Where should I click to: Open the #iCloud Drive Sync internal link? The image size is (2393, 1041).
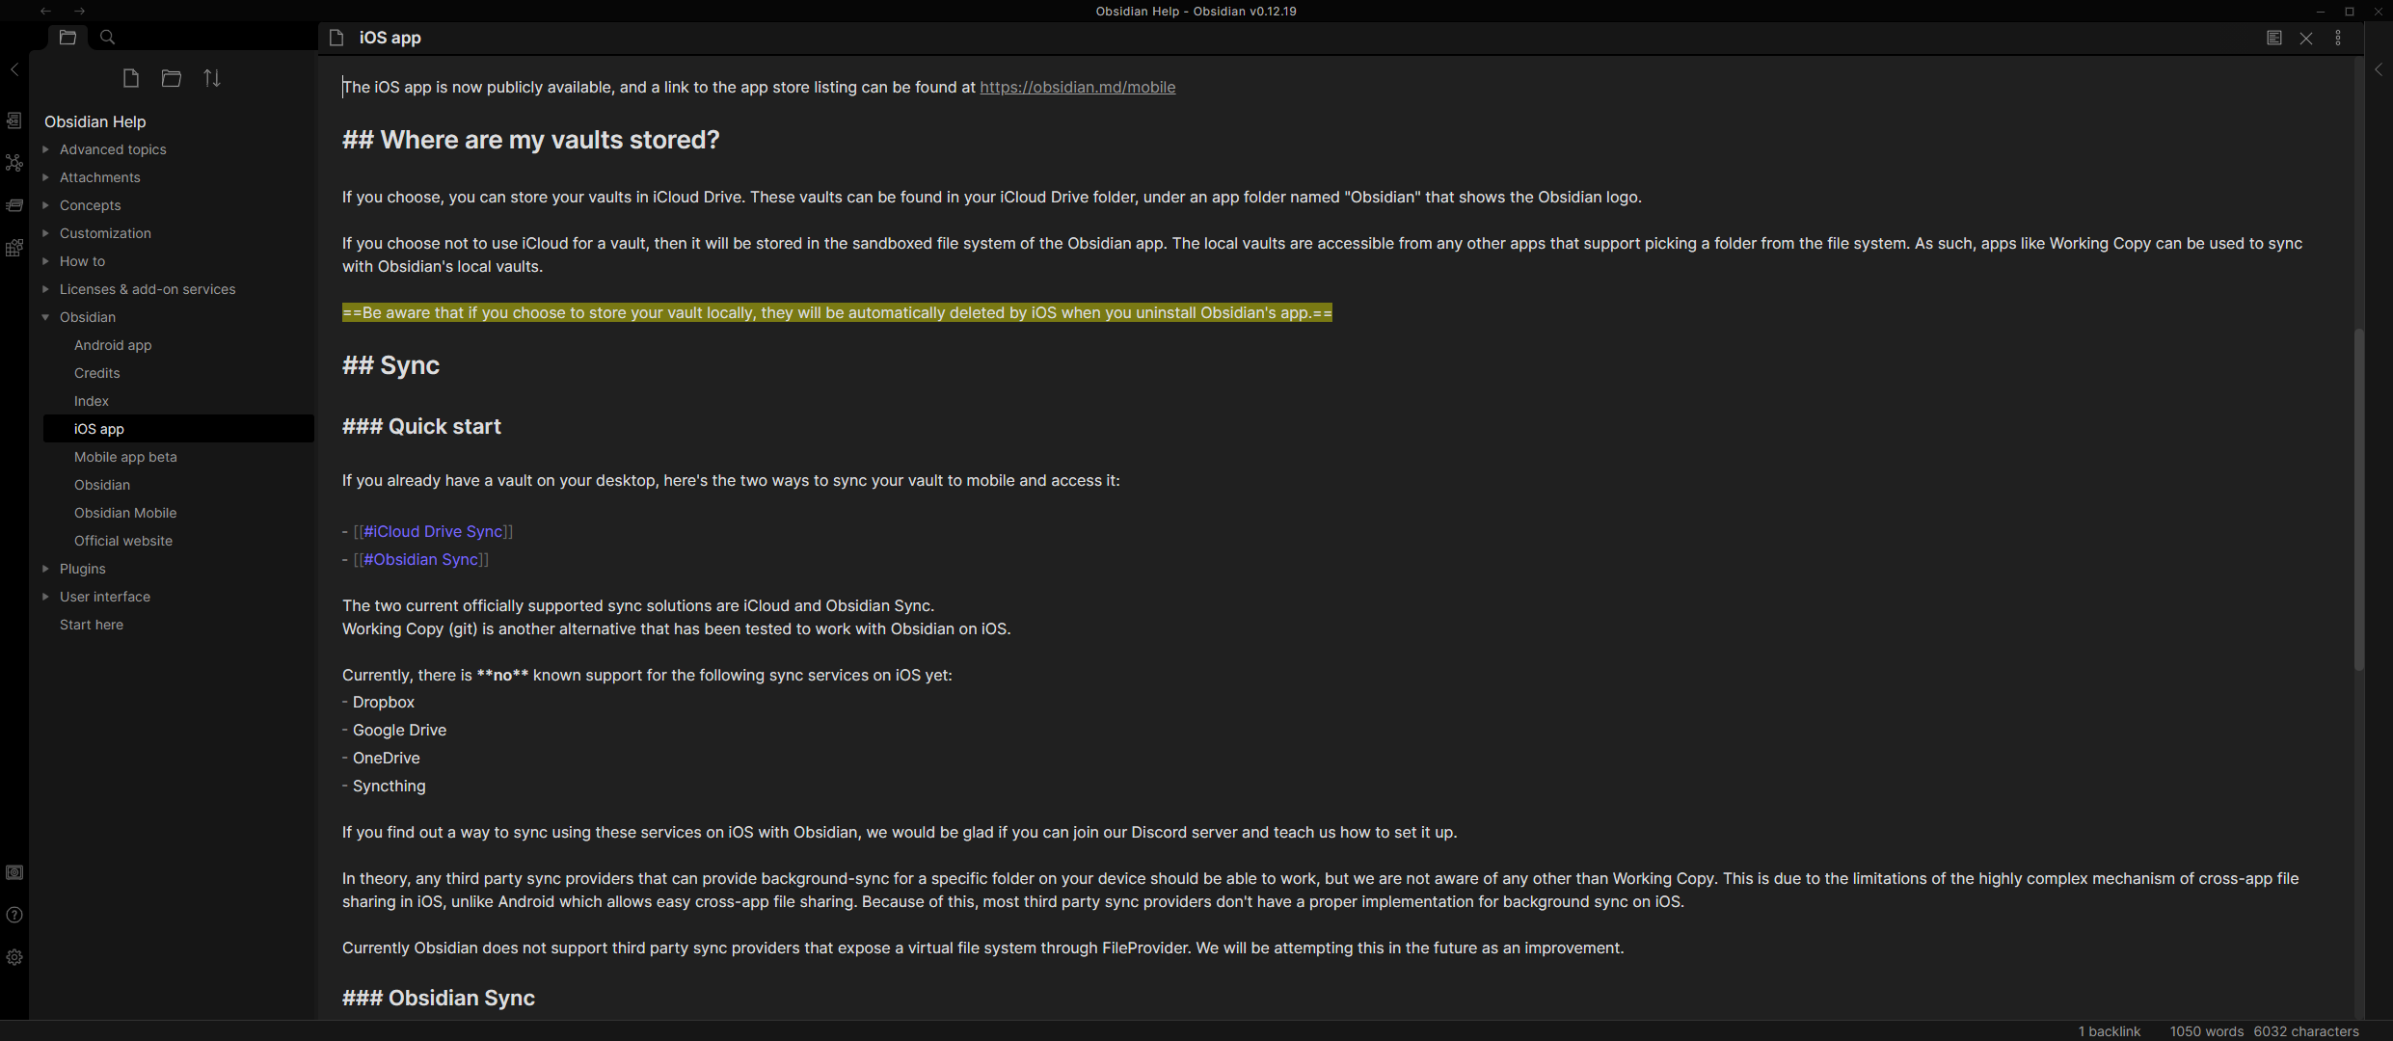433,531
